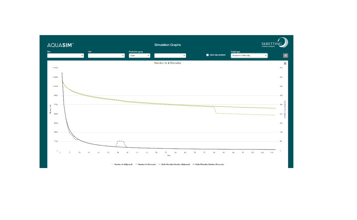
Task: Click the Simulation Graphs page title
Action: [168, 45]
